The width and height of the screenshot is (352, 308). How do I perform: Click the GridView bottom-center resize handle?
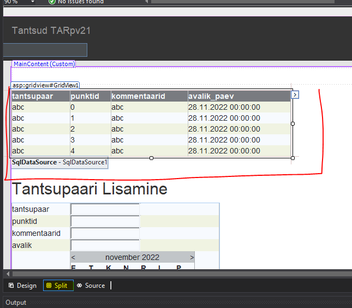pyautogui.click(x=151, y=158)
